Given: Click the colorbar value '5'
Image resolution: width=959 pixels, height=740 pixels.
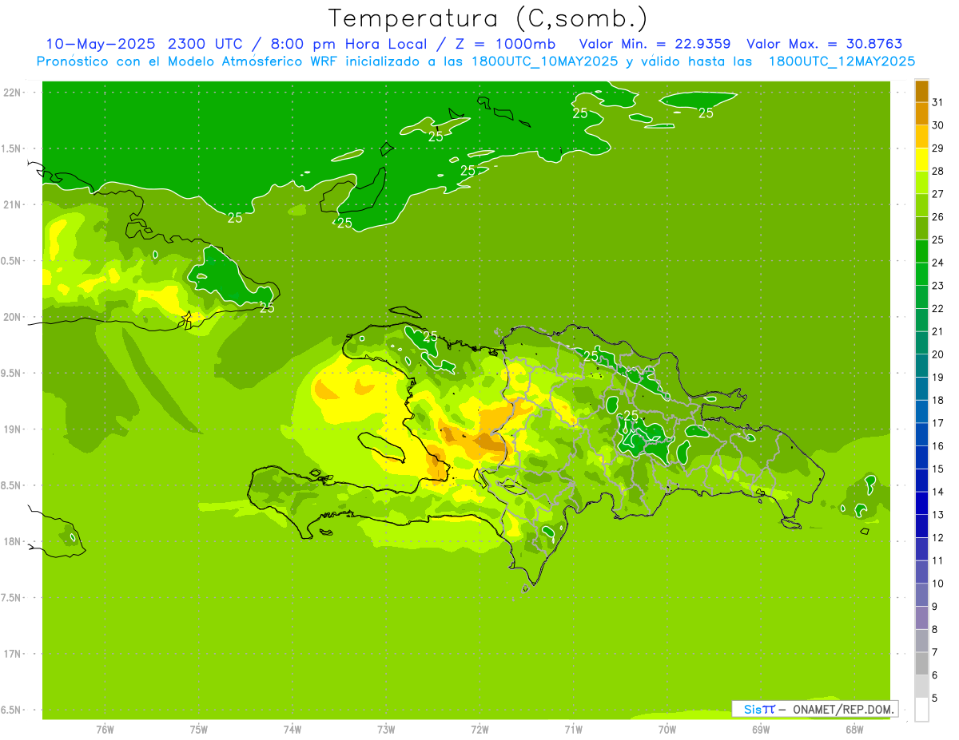Looking at the screenshot, I should (935, 698).
